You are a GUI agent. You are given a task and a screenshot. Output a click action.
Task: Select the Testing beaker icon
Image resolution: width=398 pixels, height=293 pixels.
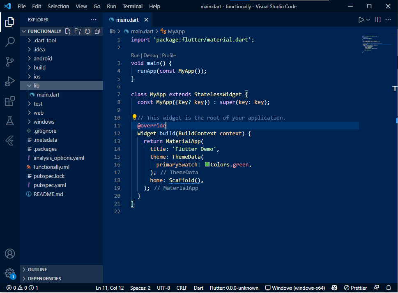pyautogui.click(x=10, y=120)
